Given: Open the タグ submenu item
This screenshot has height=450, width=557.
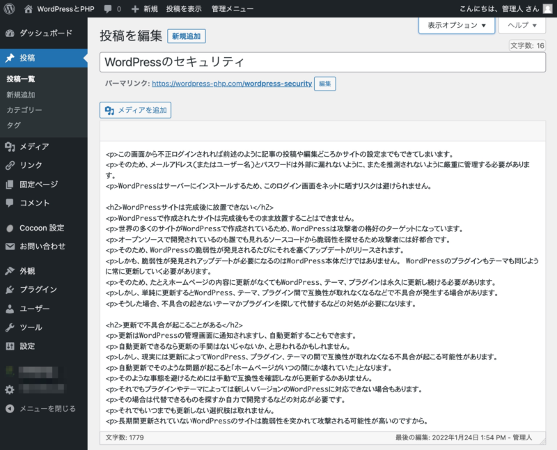Looking at the screenshot, I should pos(13,125).
